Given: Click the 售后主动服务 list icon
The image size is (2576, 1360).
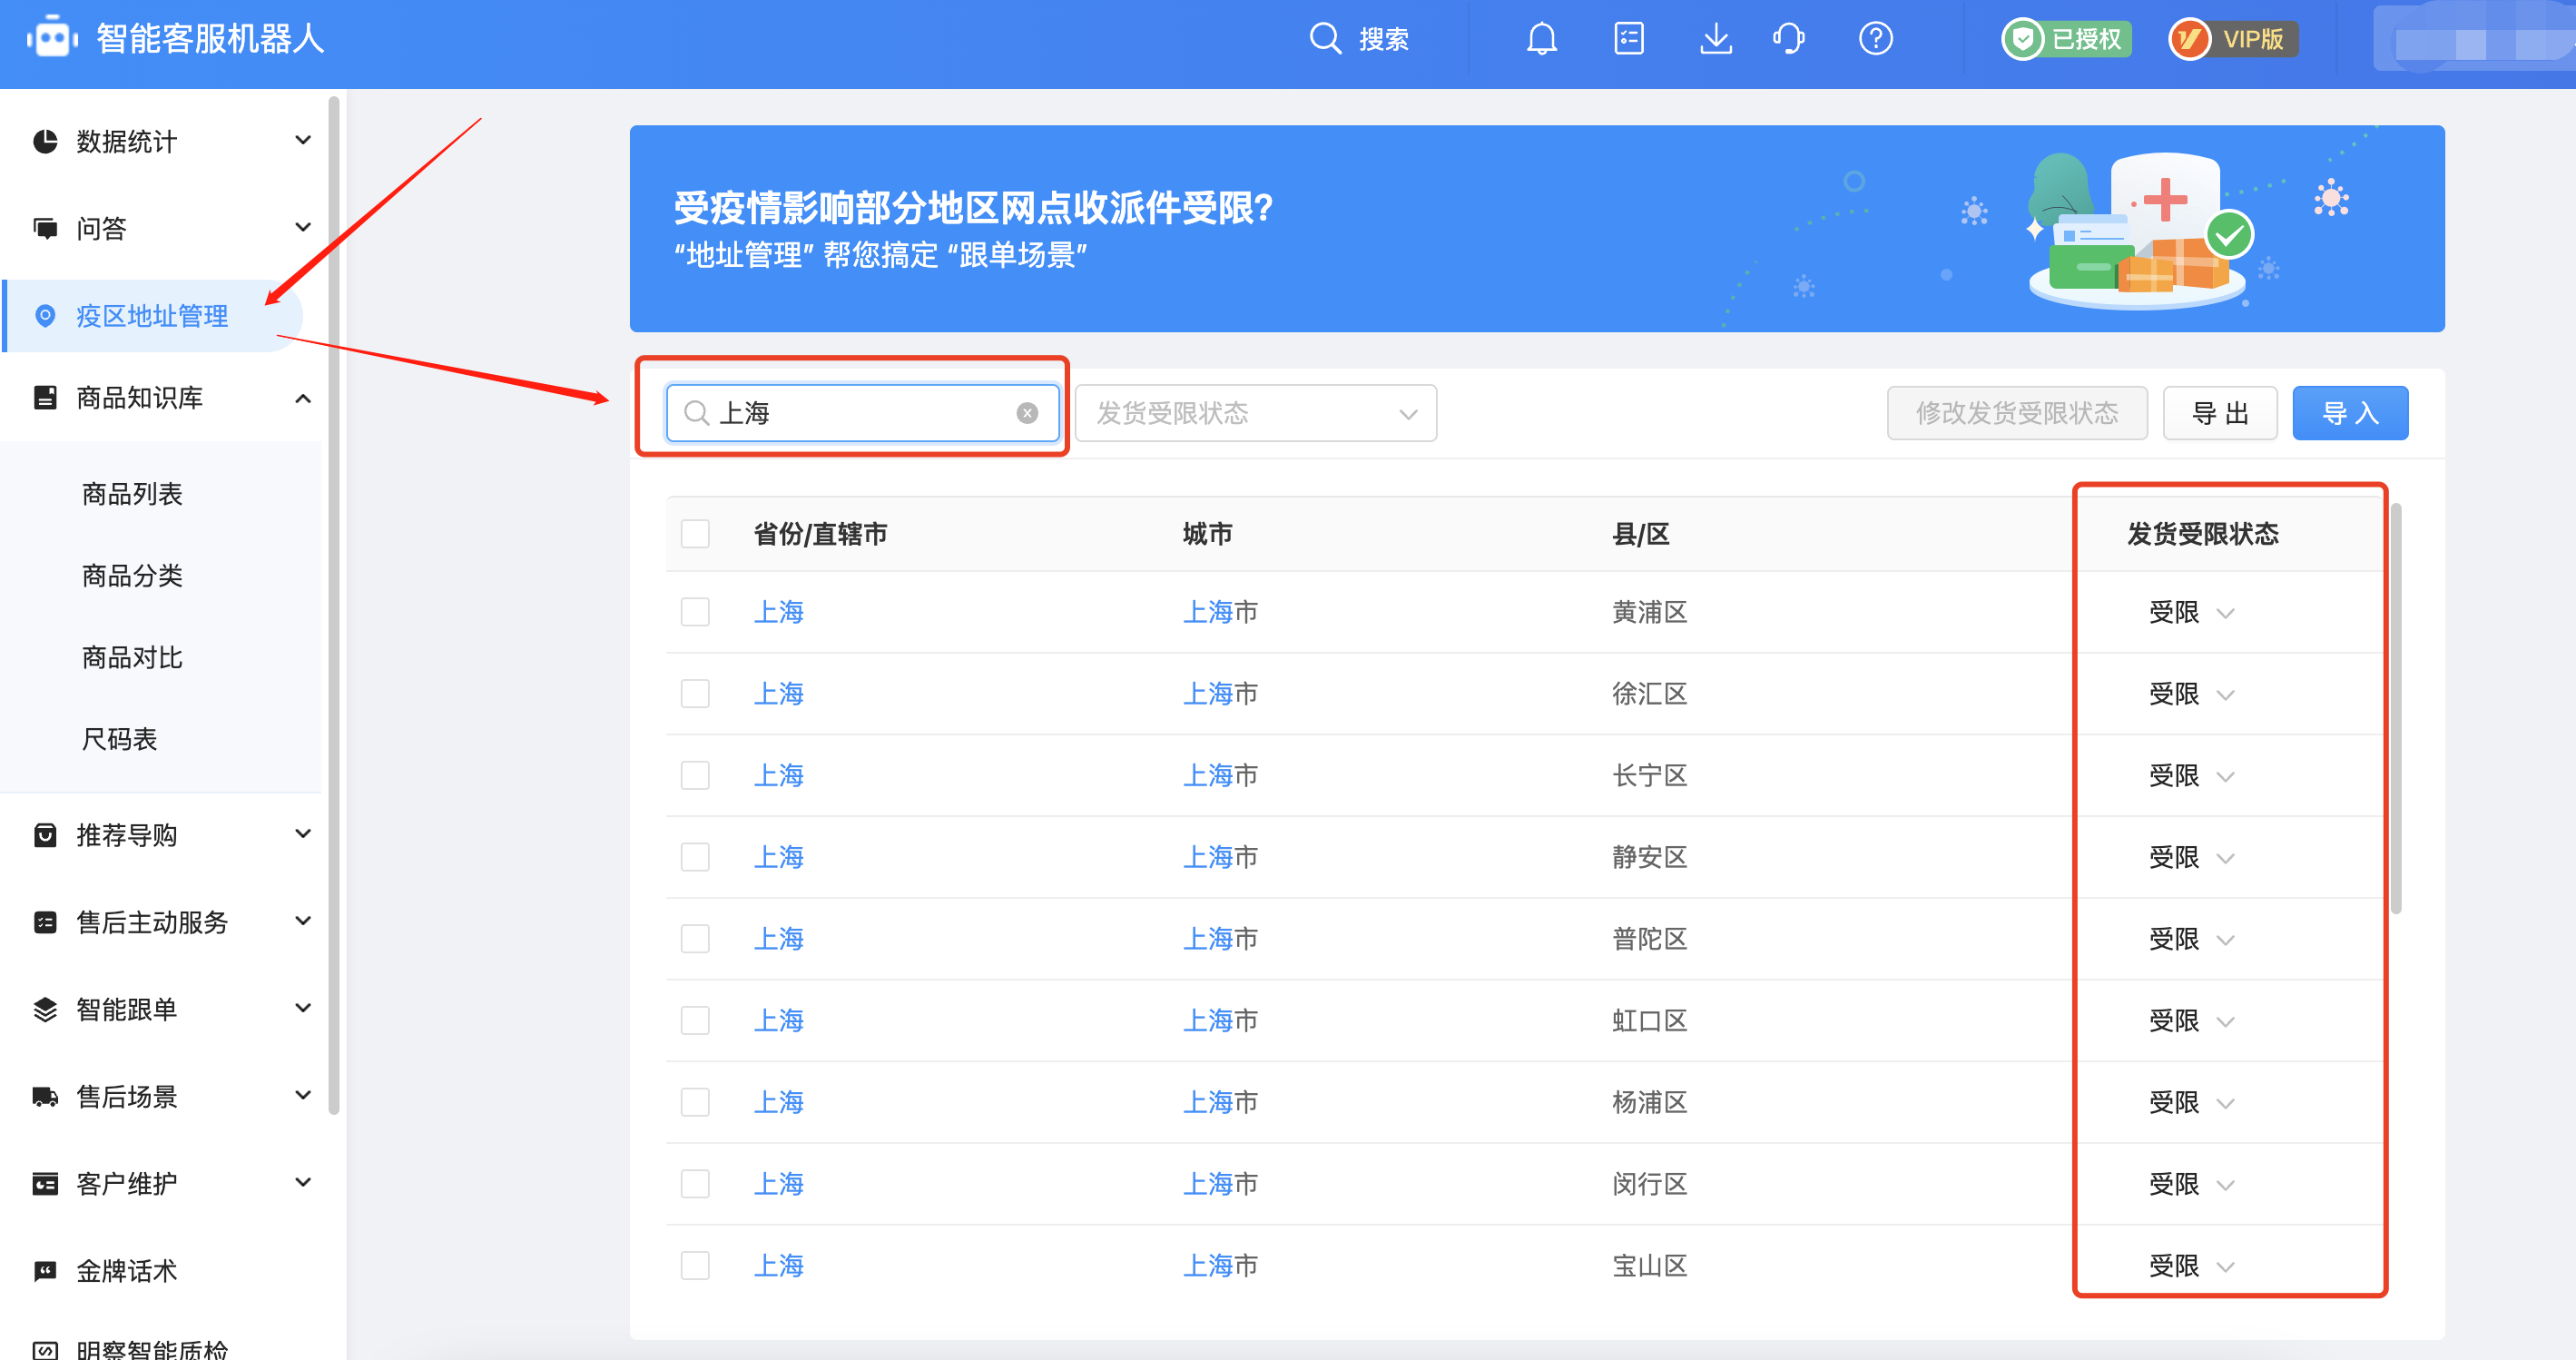Looking at the screenshot, I should click(45, 921).
